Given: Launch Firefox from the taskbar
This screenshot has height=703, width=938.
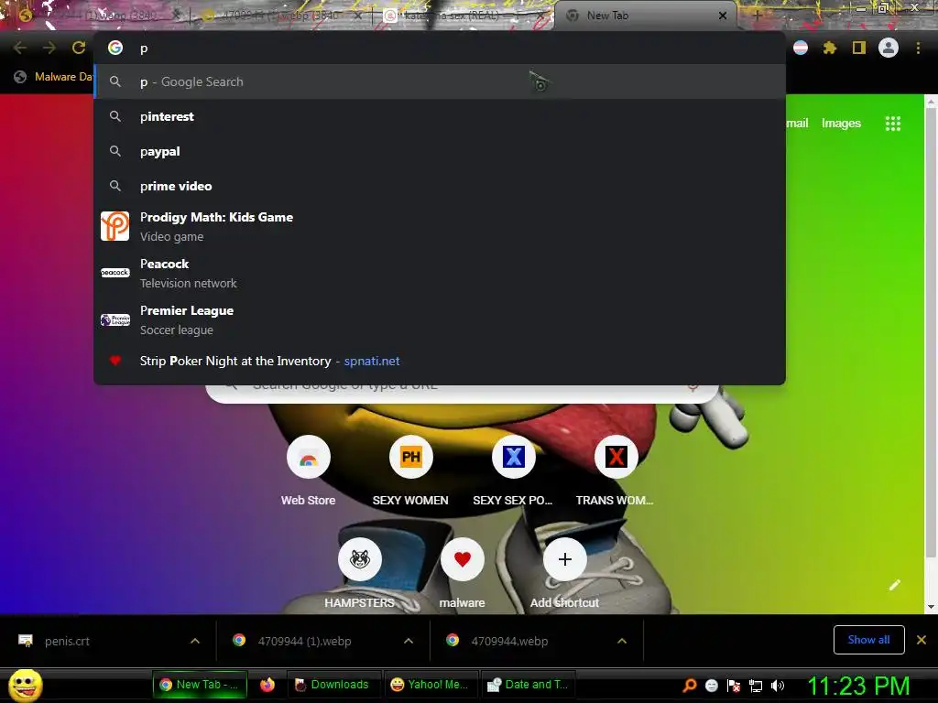Looking at the screenshot, I should coord(267,685).
